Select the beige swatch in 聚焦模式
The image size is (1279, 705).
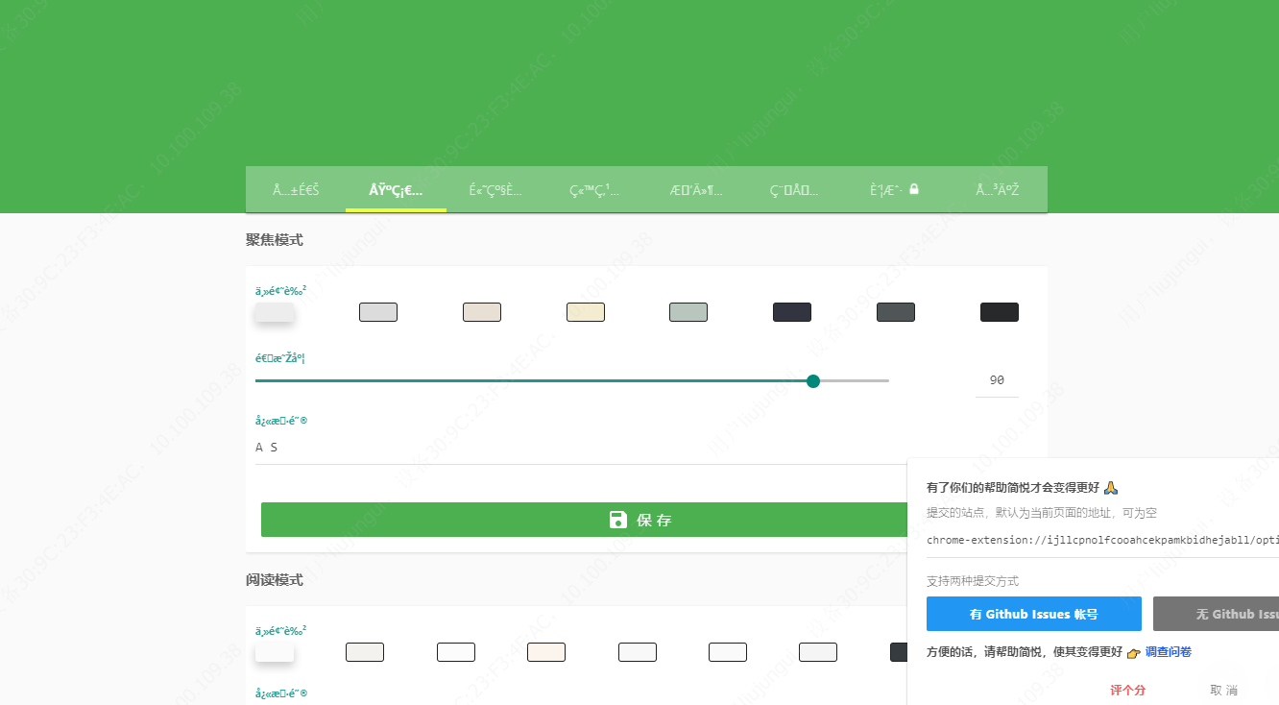coord(482,312)
